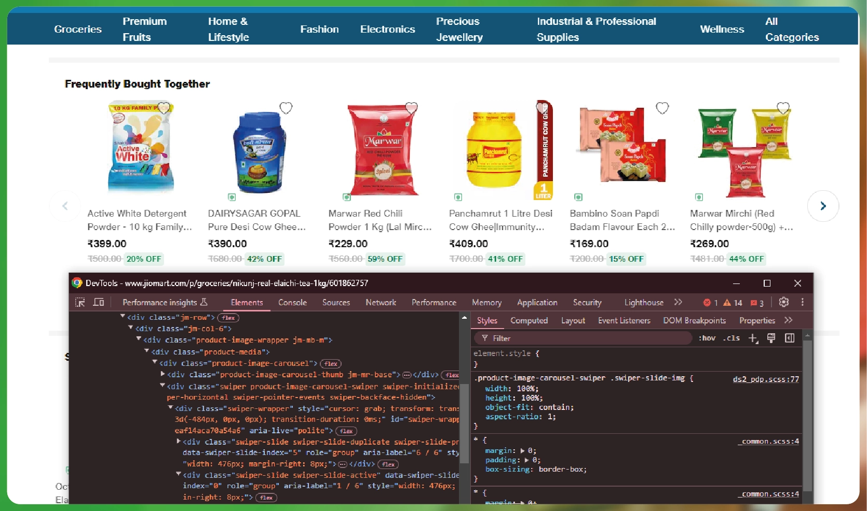
Task: Expand the swiper-slide-duplicate div node
Action: (x=179, y=442)
